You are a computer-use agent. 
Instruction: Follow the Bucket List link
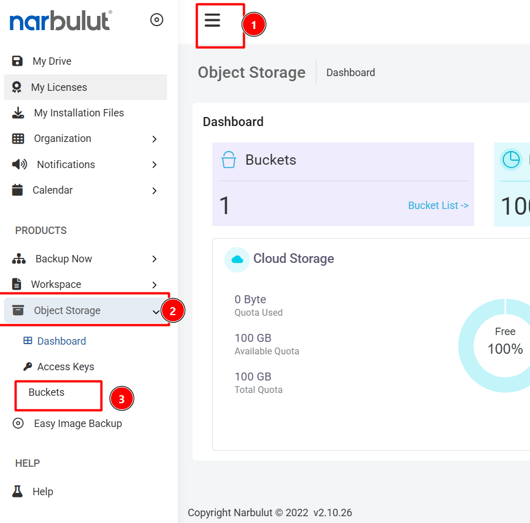tap(439, 206)
